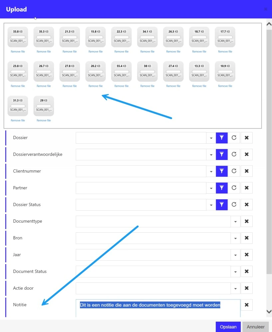This screenshot has width=272, height=332.
Task: Clear the Document Status field with X
Action: (247, 271)
